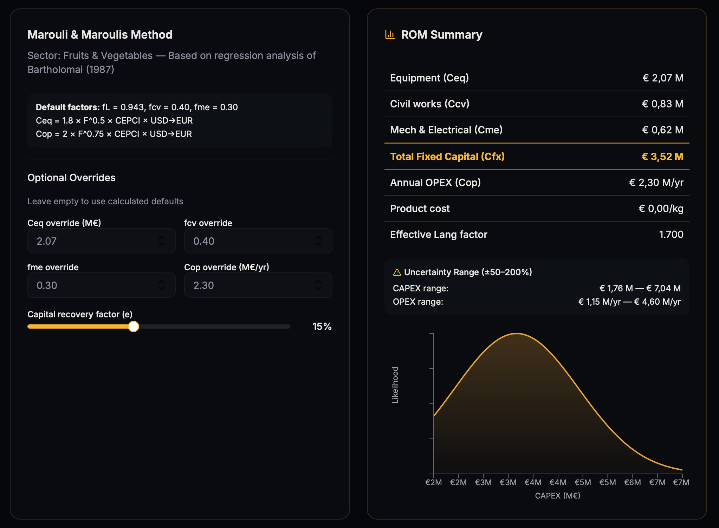Click the Product cost row
719x528 pixels.
(x=536, y=209)
